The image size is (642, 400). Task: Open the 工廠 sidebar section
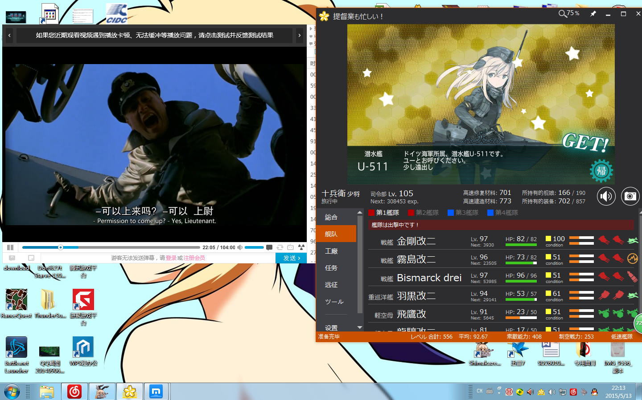tap(337, 251)
